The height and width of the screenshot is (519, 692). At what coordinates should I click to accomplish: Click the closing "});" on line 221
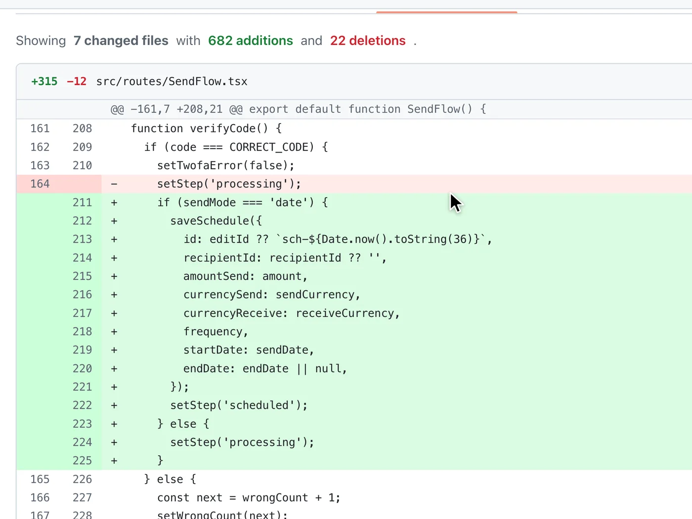click(x=180, y=387)
